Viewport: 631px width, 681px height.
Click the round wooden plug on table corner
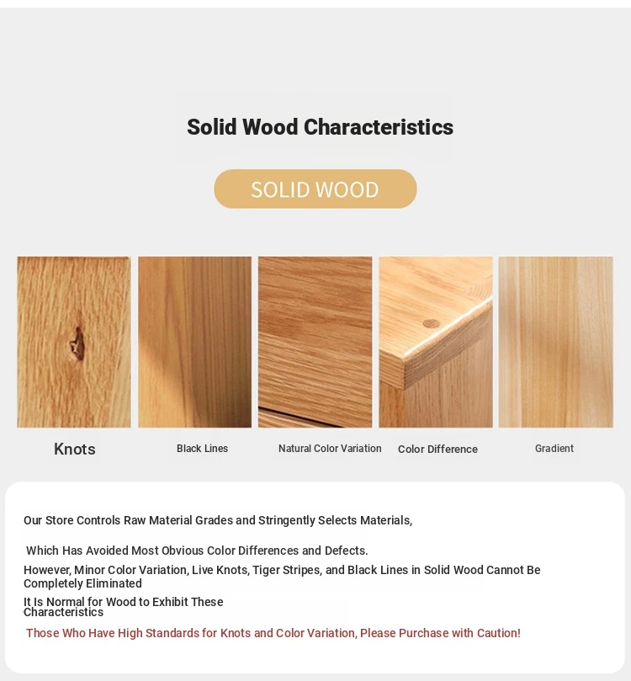[x=431, y=323]
